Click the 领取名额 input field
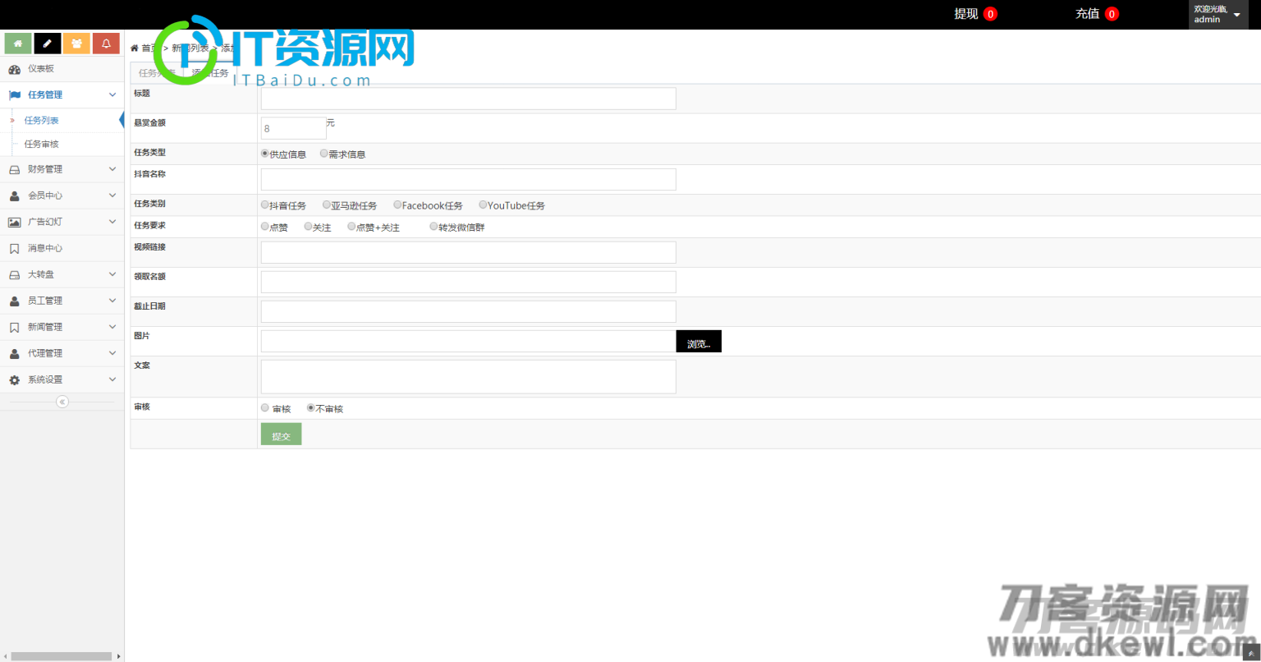This screenshot has width=1261, height=662. tap(468, 282)
